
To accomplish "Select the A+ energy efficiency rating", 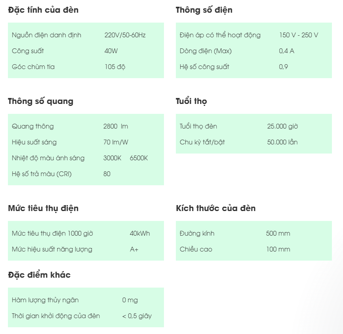I will pyautogui.click(x=134, y=249).
